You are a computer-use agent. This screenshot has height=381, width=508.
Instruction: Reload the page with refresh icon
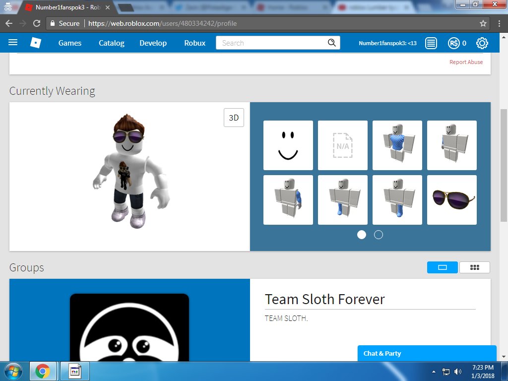[37, 23]
